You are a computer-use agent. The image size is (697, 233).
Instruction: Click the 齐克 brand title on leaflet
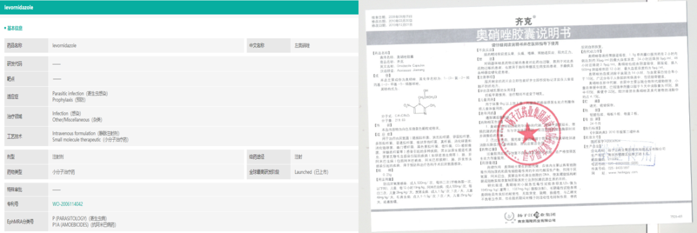click(526, 21)
